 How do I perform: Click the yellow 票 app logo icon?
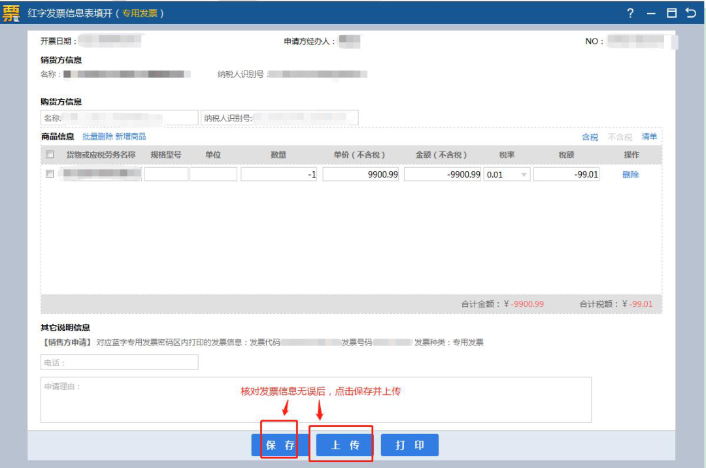pyautogui.click(x=11, y=13)
